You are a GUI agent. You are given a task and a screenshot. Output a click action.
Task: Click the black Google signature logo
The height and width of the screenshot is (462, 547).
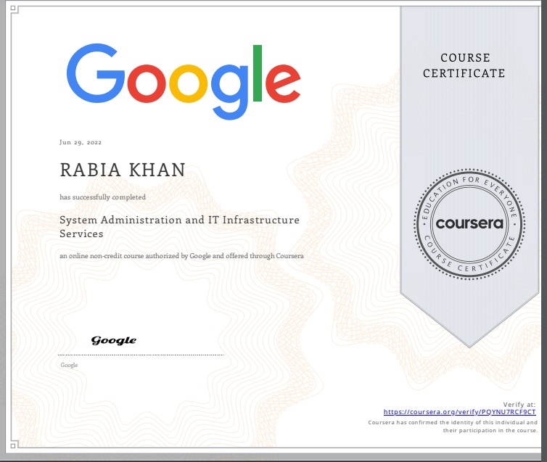click(114, 340)
